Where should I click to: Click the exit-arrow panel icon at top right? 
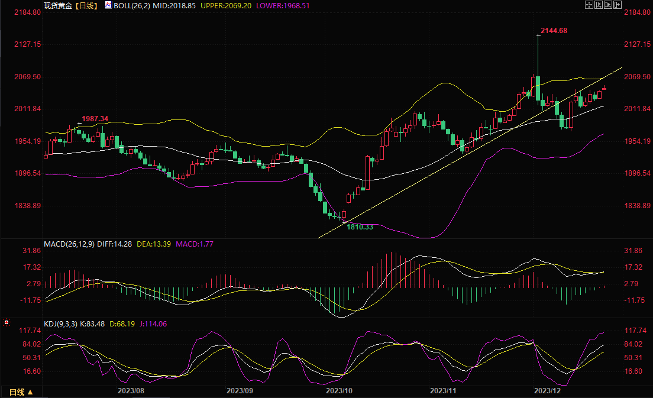618,5
